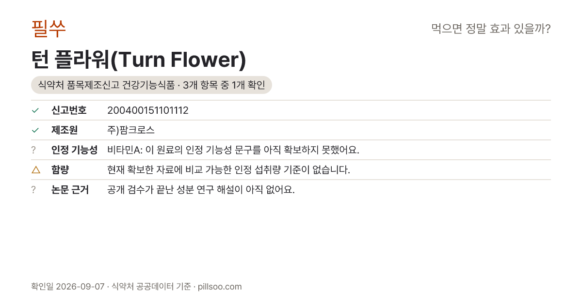The height and width of the screenshot is (305, 582).
Task: Select the report number 200400151101112
Action: tap(148, 110)
